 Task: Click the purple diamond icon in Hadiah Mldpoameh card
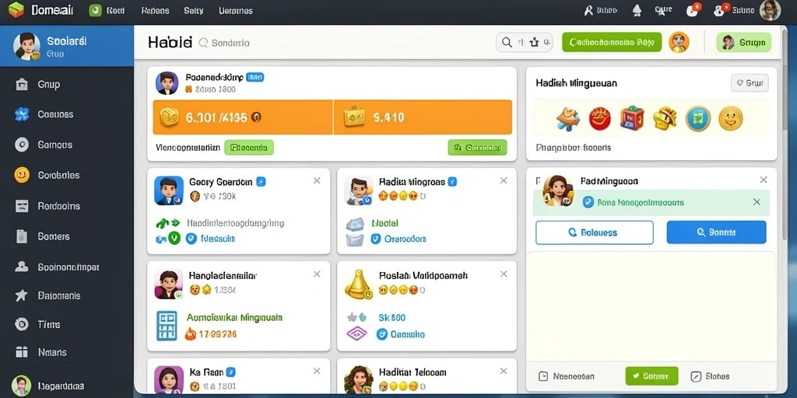click(356, 333)
